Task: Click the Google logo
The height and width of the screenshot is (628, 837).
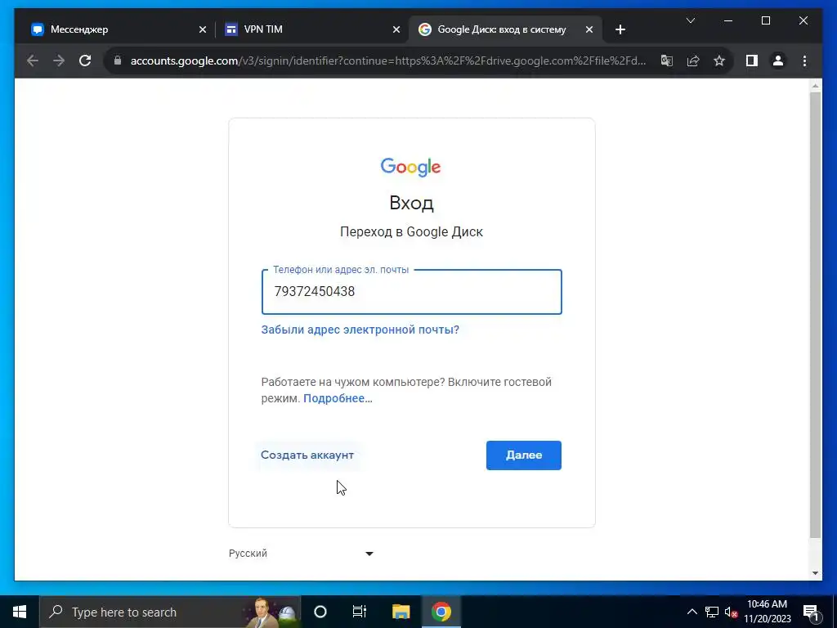Action: (x=410, y=167)
